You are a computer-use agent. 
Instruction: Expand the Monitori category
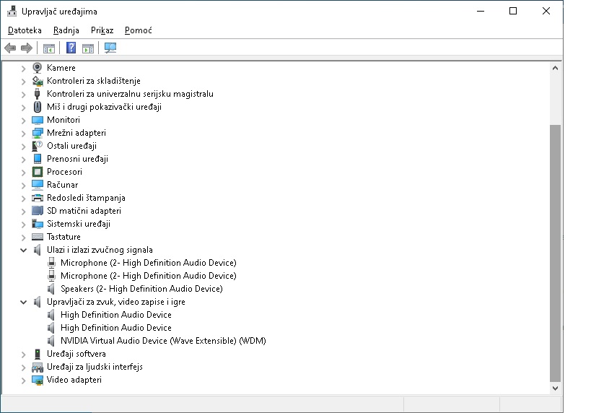[x=24, y=120]
